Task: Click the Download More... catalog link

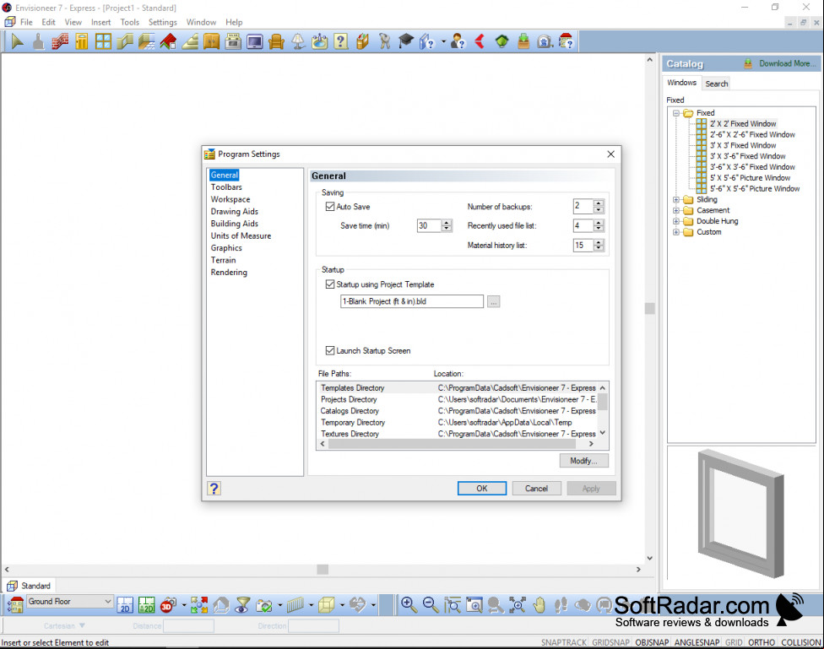Action: click(788, 63)
